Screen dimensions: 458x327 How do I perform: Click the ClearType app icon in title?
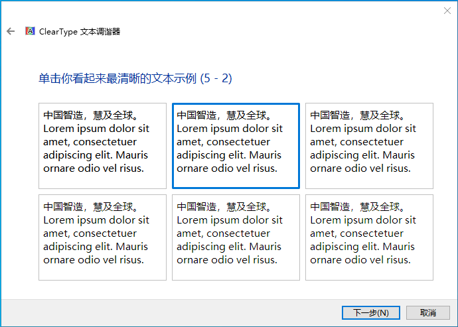[x=30, y=31]
